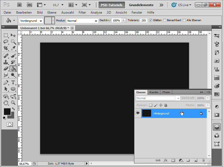Select the Eyedropper tool

(13, 48)
